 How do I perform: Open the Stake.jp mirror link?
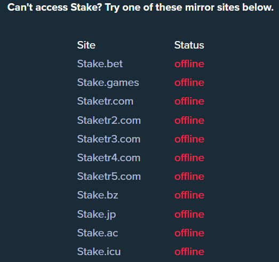(97, 215)
